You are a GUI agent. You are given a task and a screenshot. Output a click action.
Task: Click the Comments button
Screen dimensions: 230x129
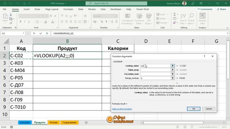pos(205,9)
